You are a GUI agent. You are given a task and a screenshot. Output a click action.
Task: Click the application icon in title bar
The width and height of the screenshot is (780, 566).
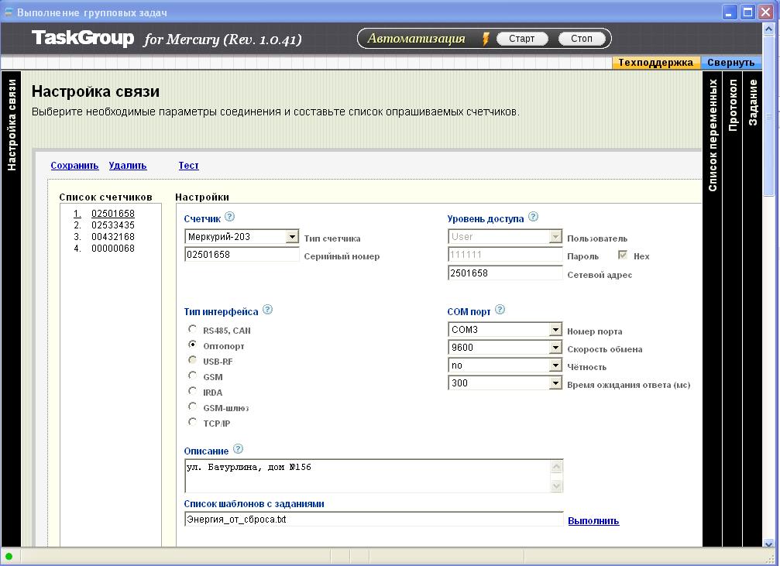pos(8,12)
